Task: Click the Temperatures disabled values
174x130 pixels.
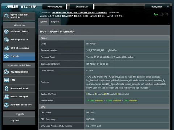Action: 112,101
